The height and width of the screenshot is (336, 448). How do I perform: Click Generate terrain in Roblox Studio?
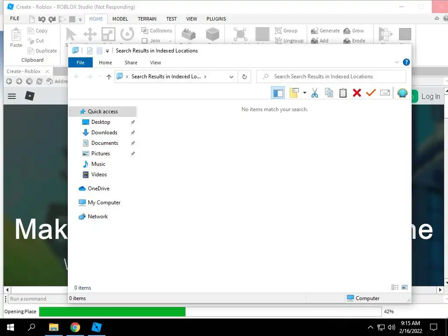pyautogui.click(x=325, y=31)
